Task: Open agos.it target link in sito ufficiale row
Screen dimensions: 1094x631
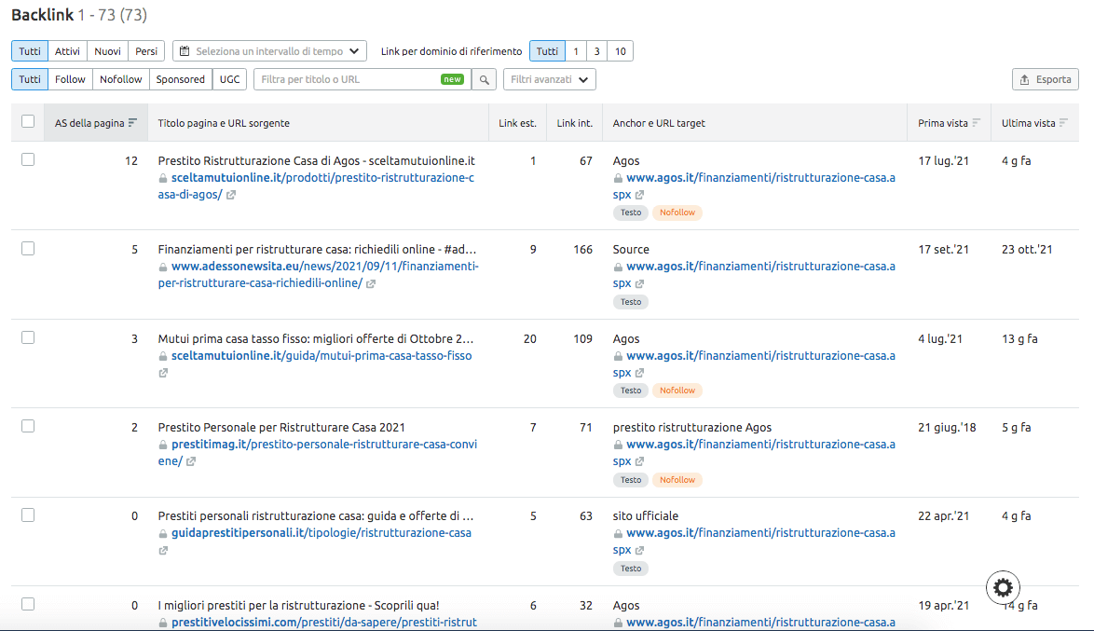Action: (754, 542)
